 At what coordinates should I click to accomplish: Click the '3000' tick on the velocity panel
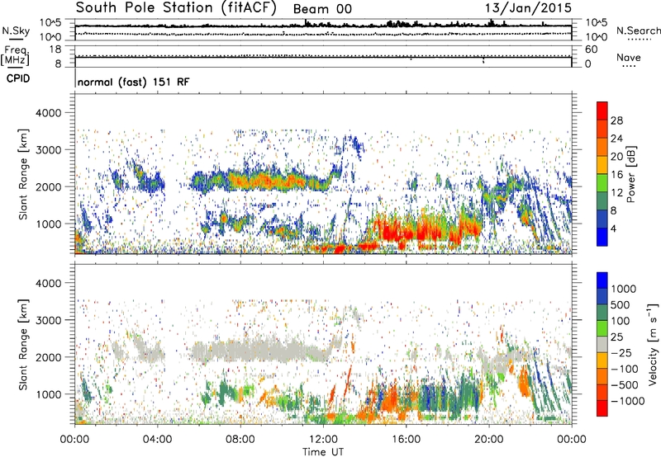tap(48, 320)
